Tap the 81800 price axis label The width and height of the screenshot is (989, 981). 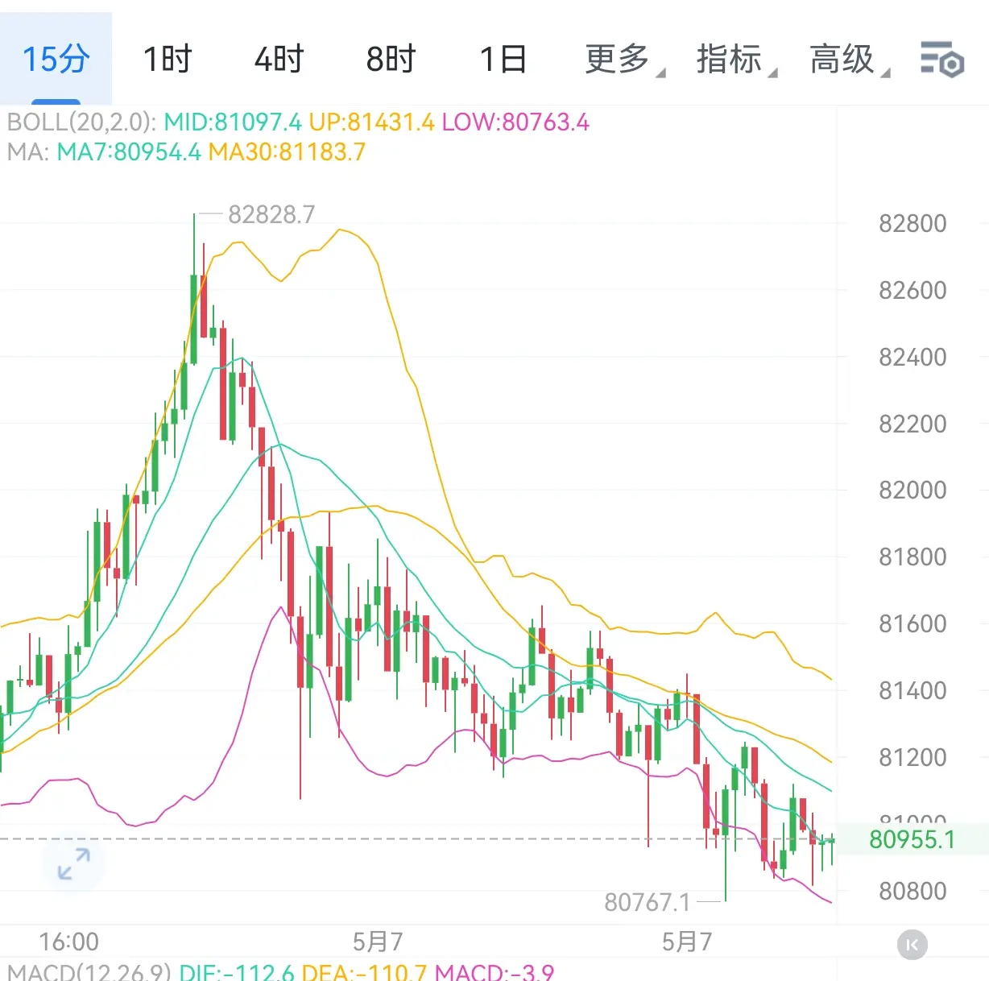click(912, 557)
